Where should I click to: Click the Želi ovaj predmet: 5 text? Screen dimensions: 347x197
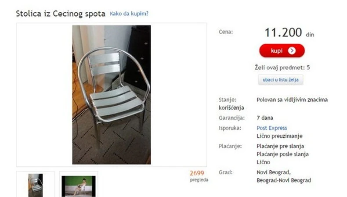pyautogui.click(x=282, y=68)
